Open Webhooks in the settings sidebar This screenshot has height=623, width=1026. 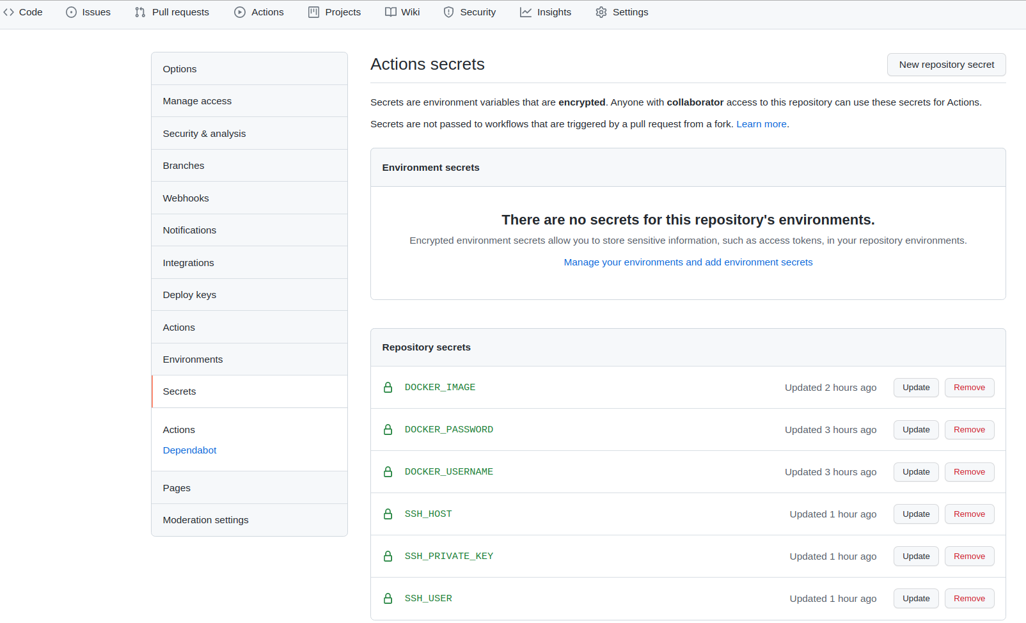(185, 198)
